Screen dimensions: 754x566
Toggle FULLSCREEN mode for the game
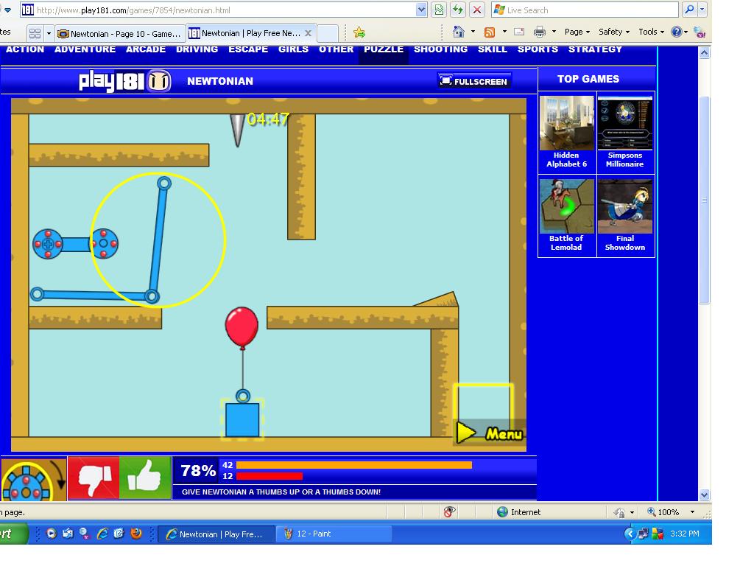pos(474,81)
